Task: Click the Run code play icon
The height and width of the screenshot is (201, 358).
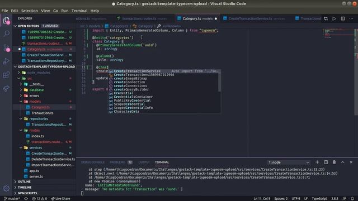Action: tap(334, 18)
